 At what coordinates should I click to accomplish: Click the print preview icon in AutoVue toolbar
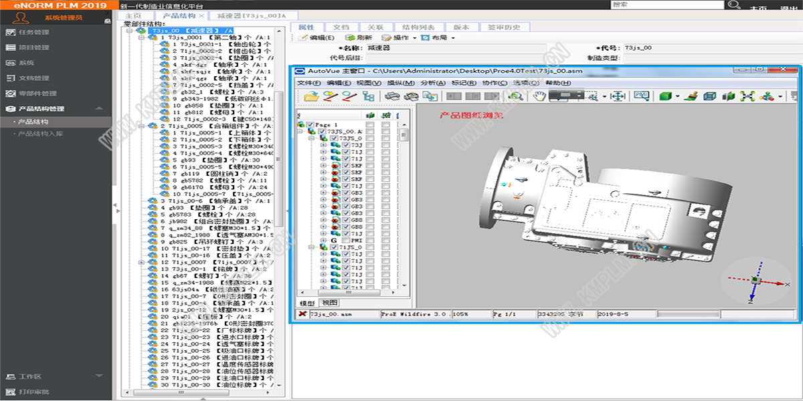tap(410, 96)
